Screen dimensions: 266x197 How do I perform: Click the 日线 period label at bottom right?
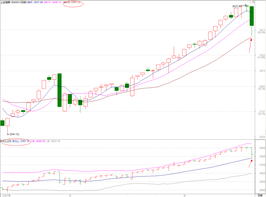point(260,195)
